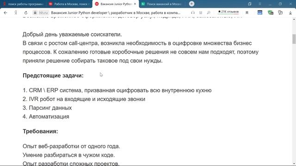Open the bookmarks collections icon in title bar
The width and height of the screenshot is (296, 166).
click(250, 4)
